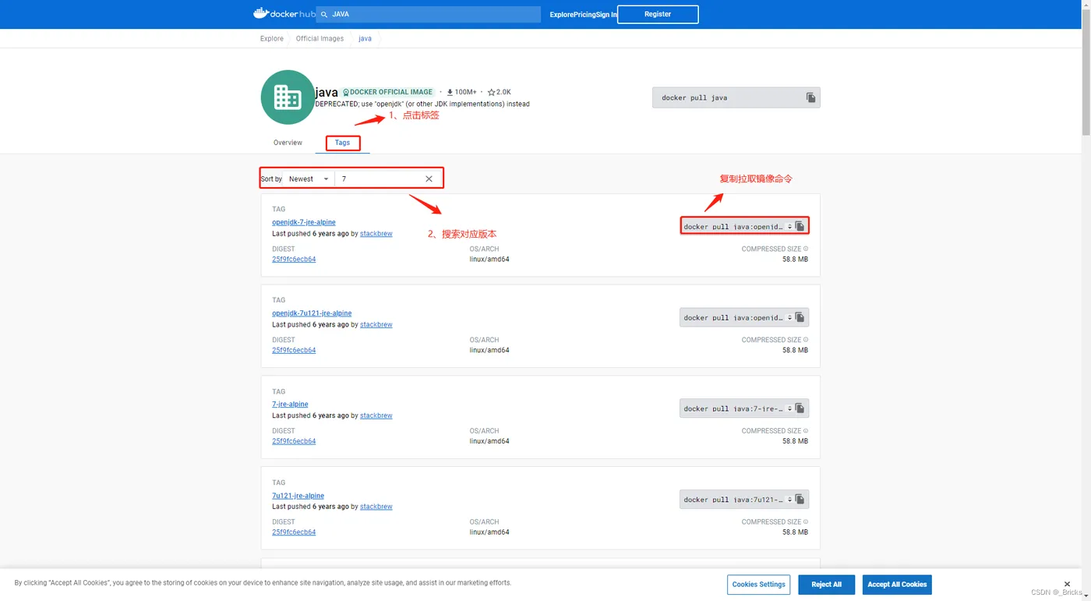Switch to the Tags tab
This screenshot has height=601, width=1091.
pos(342,143)
